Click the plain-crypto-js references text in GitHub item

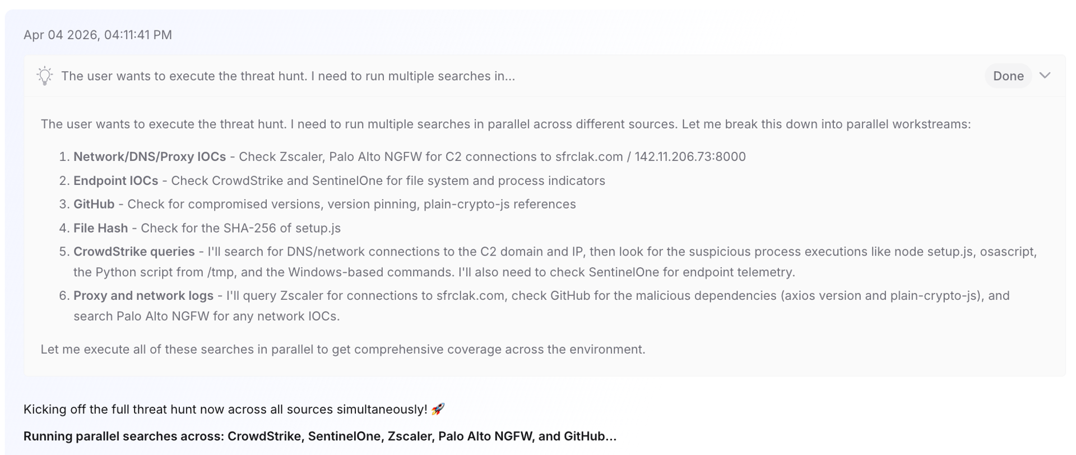[x=500, y=204]
